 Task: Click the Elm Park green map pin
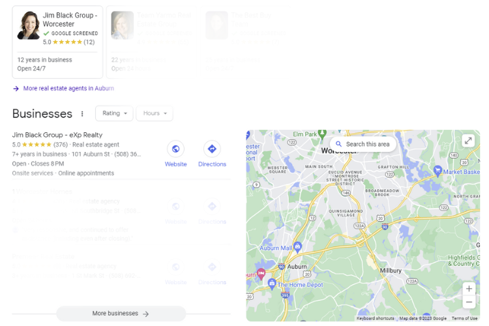click(322, 134)
